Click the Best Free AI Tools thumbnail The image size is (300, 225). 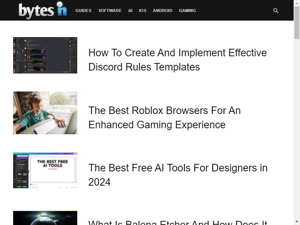coord(45,171)
